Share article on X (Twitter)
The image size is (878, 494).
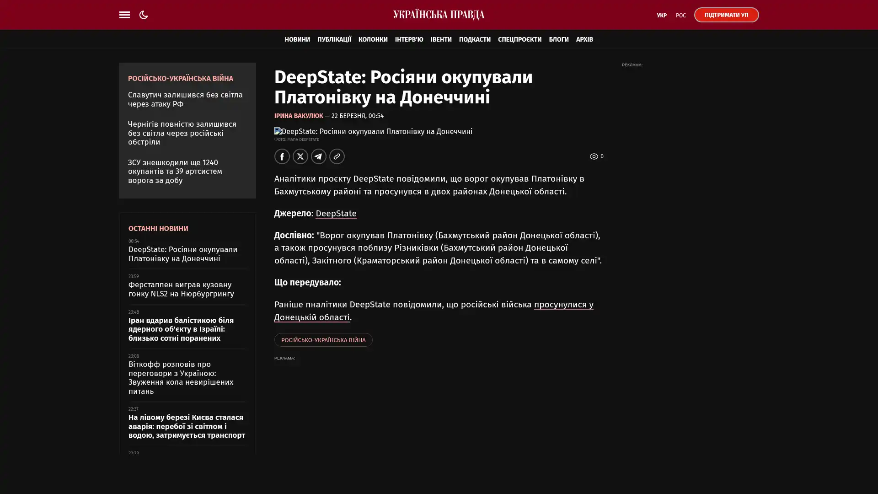[x=300, y=156]
